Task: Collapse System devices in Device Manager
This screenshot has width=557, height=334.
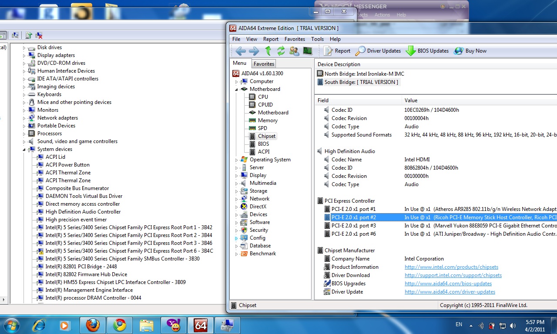Action: [24, 149]
